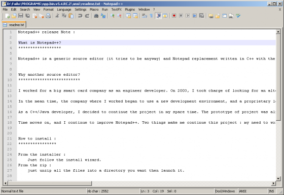The width and height of the screenshot is (284, 195).
Task: Open the View menu
Action: coord(37,10)
